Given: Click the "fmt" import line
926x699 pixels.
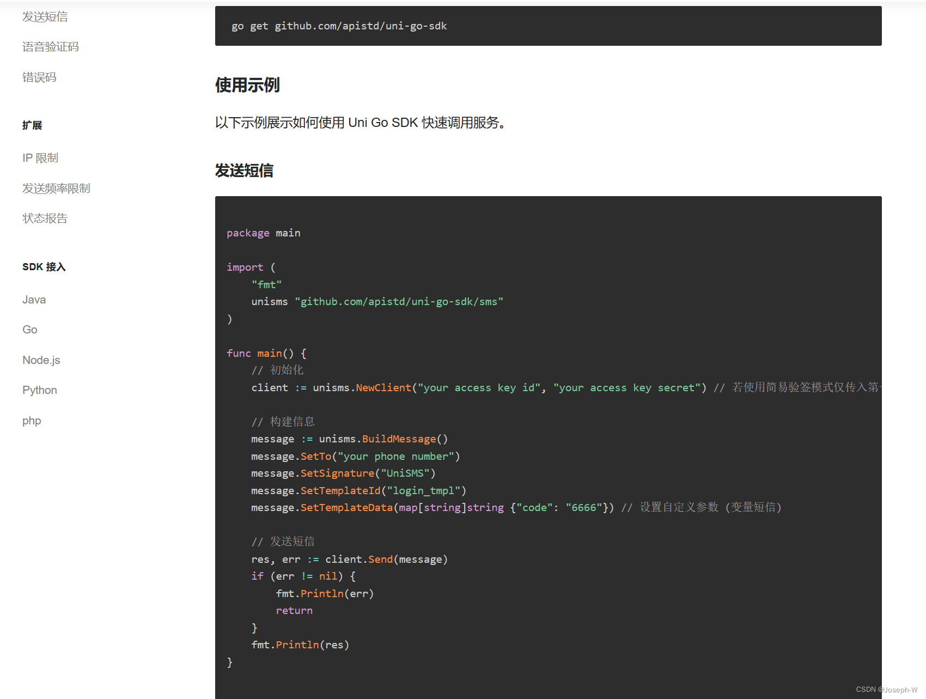Looking at the screenshot, I should click(267, 284).
